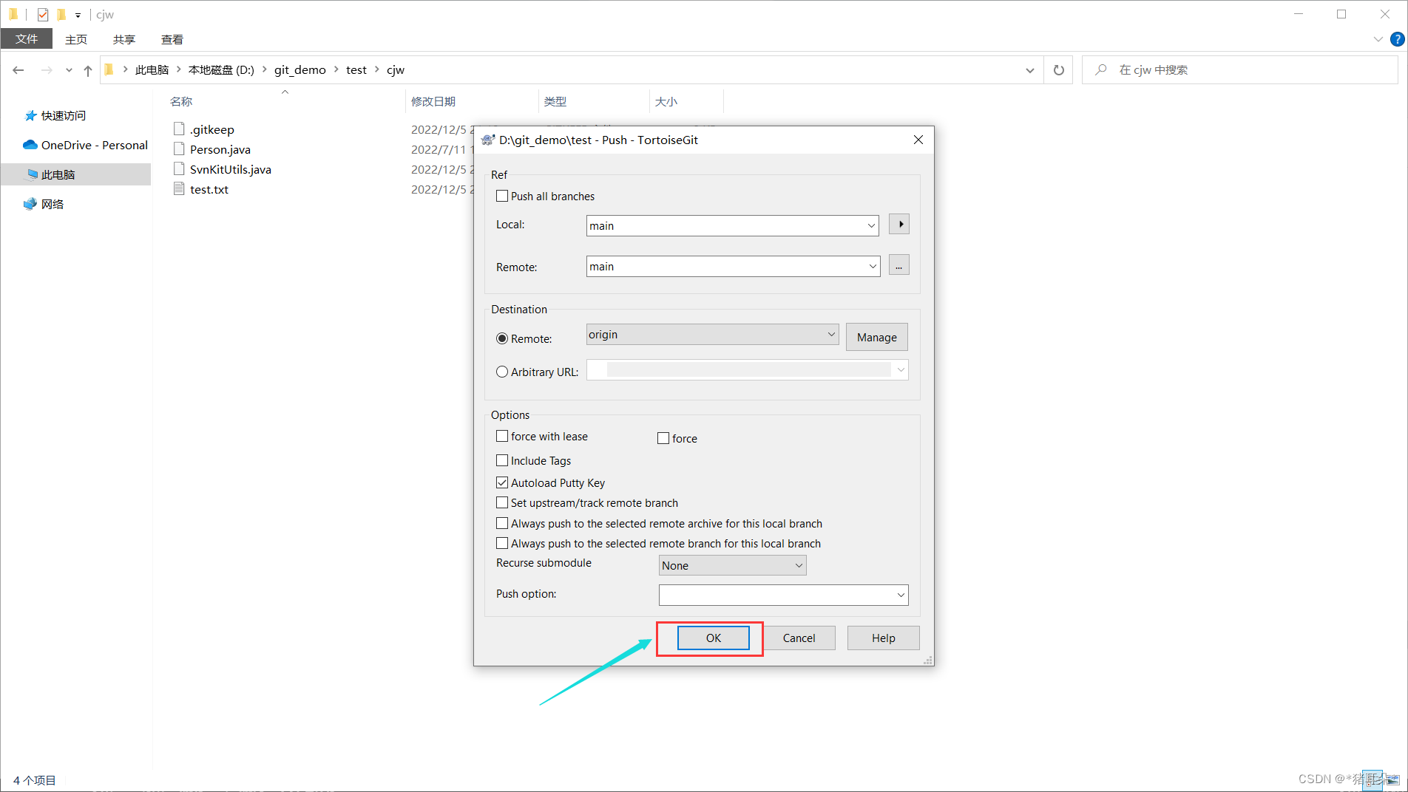This screenshot has width=1408, height=792.
Task: Disable the Autoload Putty Key checkbox
Action: 502,482
